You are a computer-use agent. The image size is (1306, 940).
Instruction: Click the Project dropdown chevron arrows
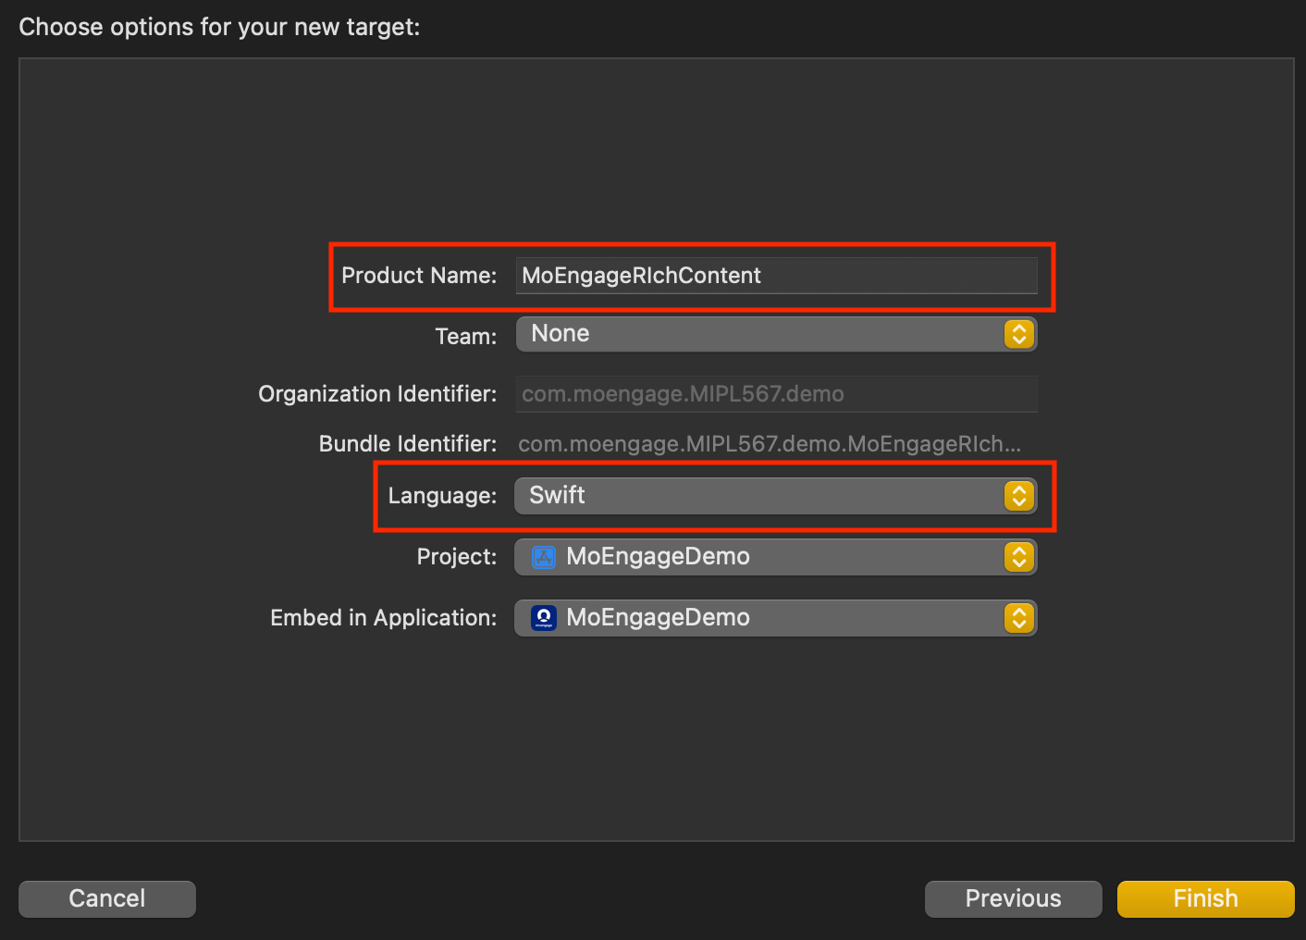pyautogui.click(x=1018, y=557)
